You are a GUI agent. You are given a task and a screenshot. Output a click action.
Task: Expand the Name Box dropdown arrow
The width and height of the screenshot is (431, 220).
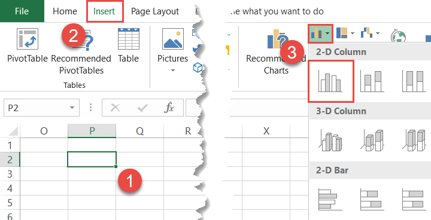72,108
